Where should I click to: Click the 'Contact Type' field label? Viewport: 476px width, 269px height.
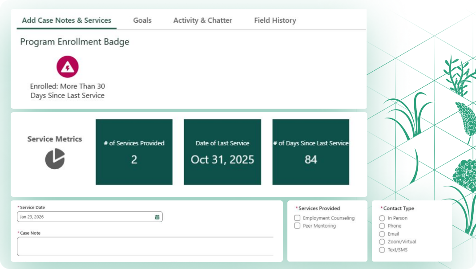[399, 208]
